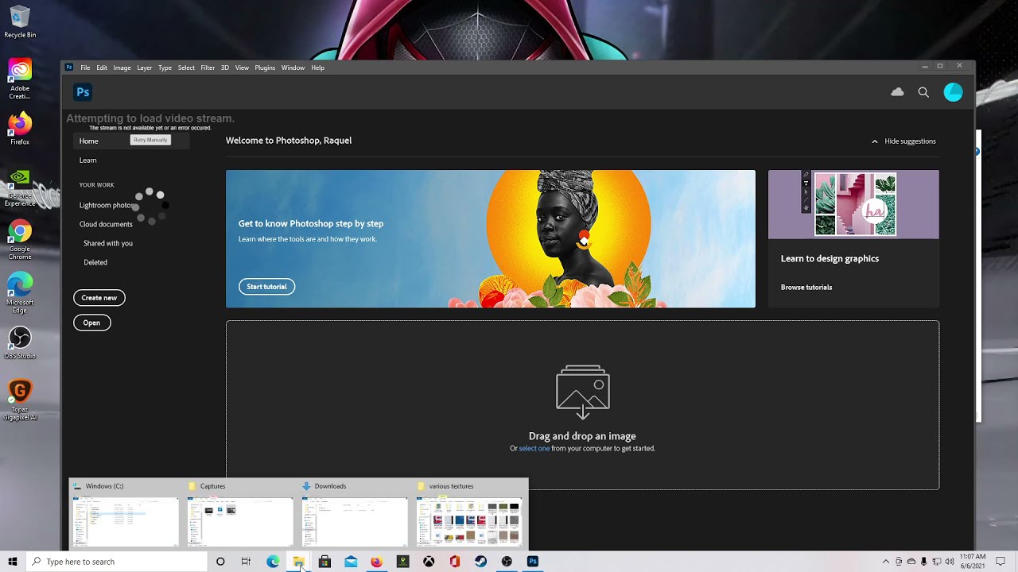The height and width of the screenshot is (572, 1018).
Task: Open the Windows (C:) Explorer preview
Action: point(126,521)
